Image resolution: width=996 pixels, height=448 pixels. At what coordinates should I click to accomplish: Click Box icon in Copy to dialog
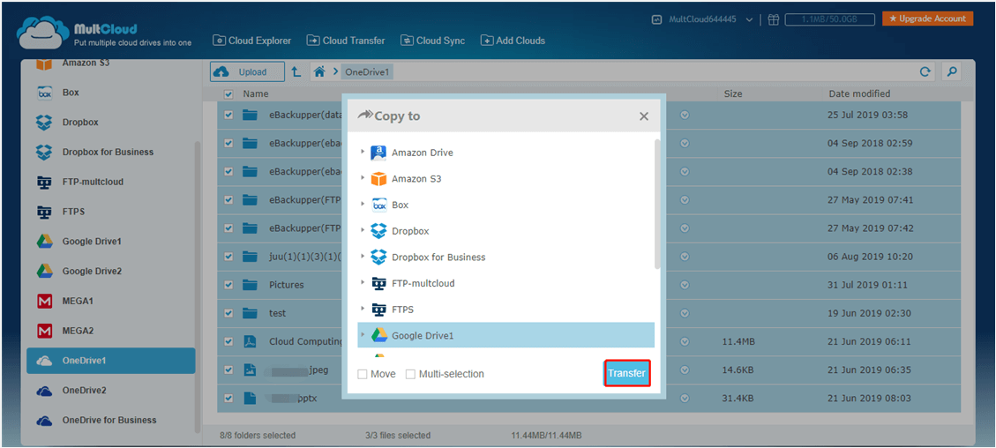378,205
